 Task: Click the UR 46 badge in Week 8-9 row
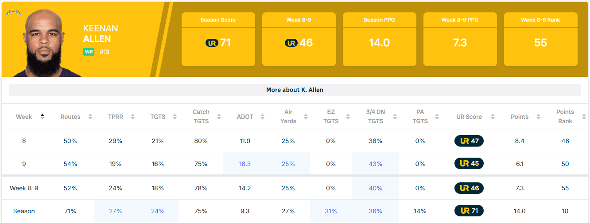point(469,188)
